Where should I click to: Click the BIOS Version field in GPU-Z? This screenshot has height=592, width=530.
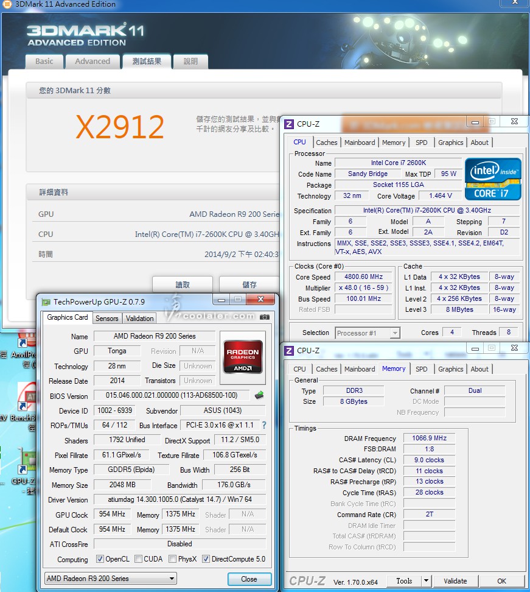coord(172,395)
